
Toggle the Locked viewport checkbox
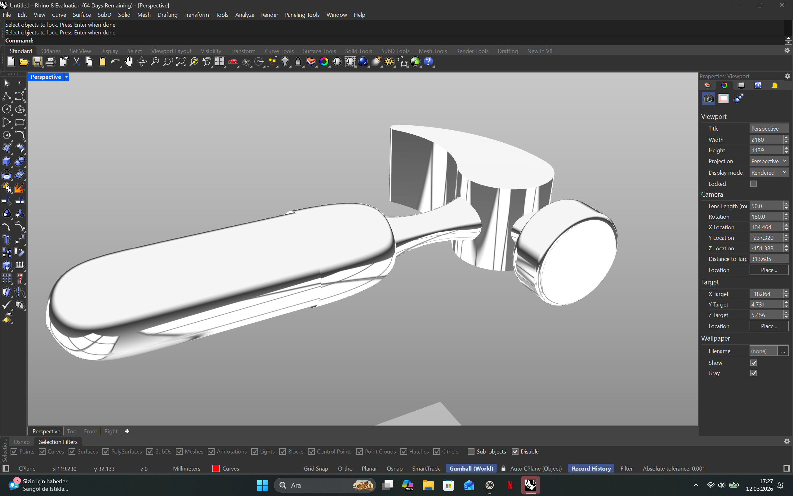pyautogui.click(x=753, y=184)
